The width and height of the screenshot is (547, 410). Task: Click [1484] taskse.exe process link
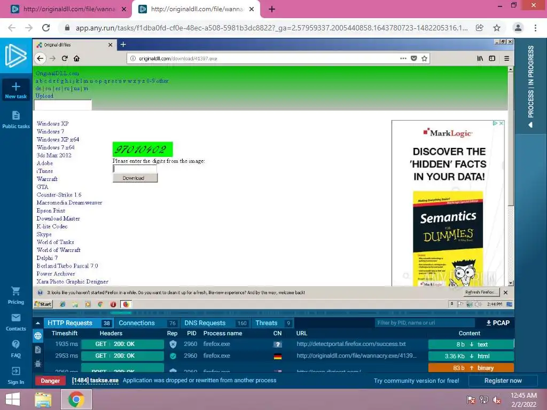coord(95,380)
